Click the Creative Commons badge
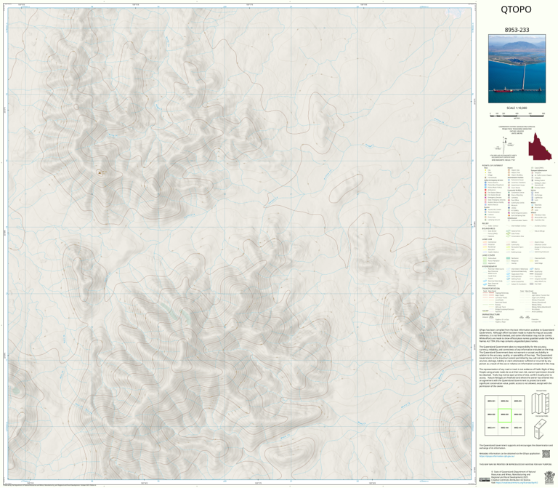Viewport: 558px width, 488px height. (484, 480)
